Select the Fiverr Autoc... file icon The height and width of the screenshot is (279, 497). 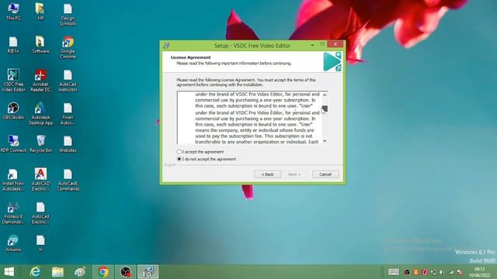click(68, 114)
